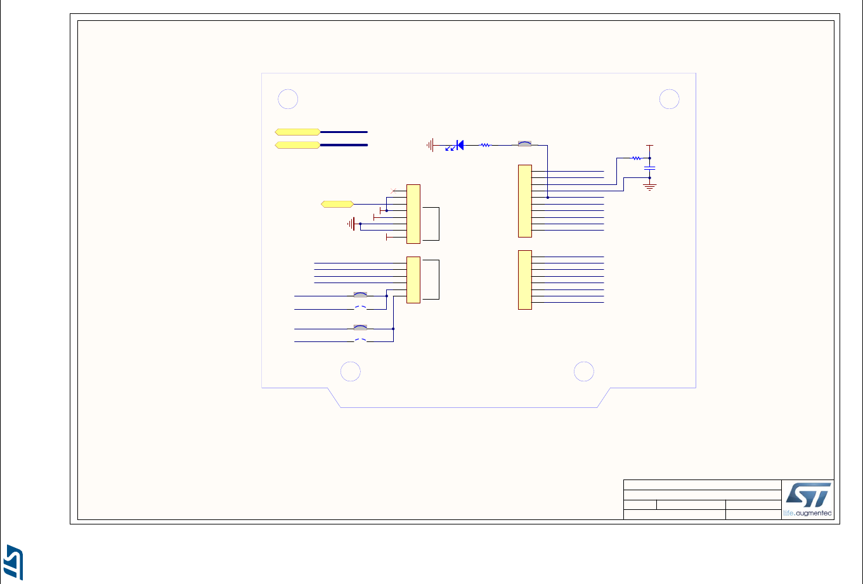Select the resistor near the capacitor
This screenshot has height=584, width=863.
[637, 158]
